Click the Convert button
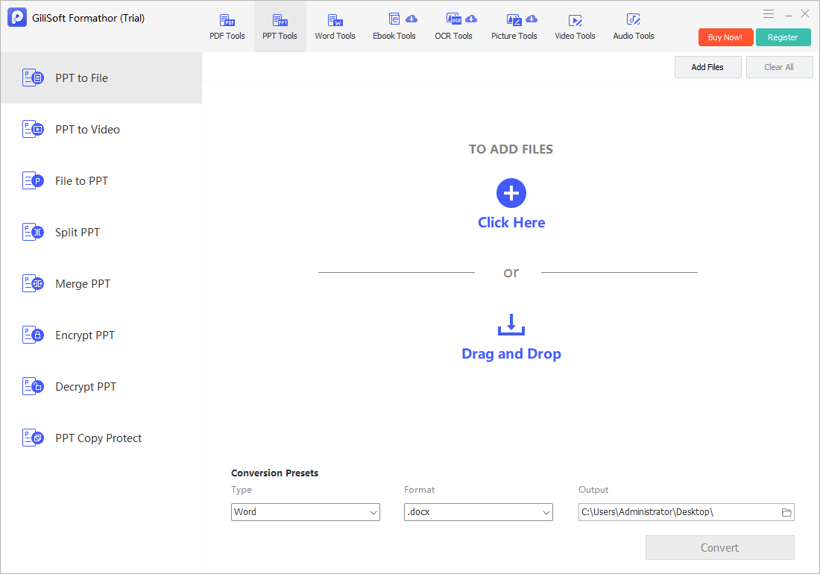Screen dimensions: 820x574 coord(719,547)
